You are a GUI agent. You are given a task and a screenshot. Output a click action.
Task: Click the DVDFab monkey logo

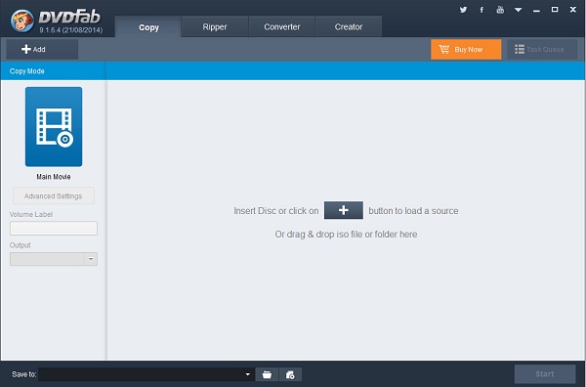tap(22, 21)
